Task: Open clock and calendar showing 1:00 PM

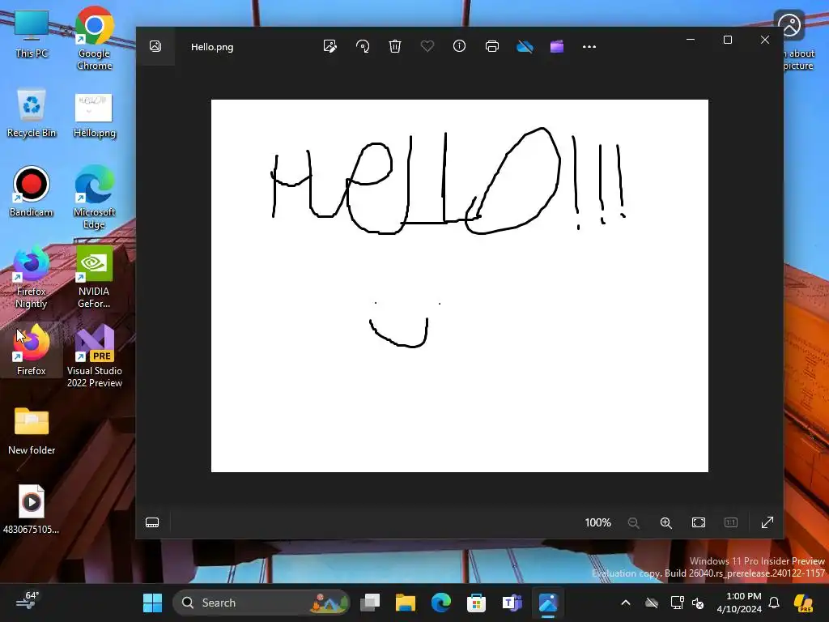Action: 739,603
